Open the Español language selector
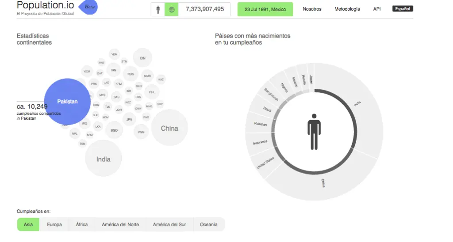Screen dimensions: 453x242 [x=402, y=9]
